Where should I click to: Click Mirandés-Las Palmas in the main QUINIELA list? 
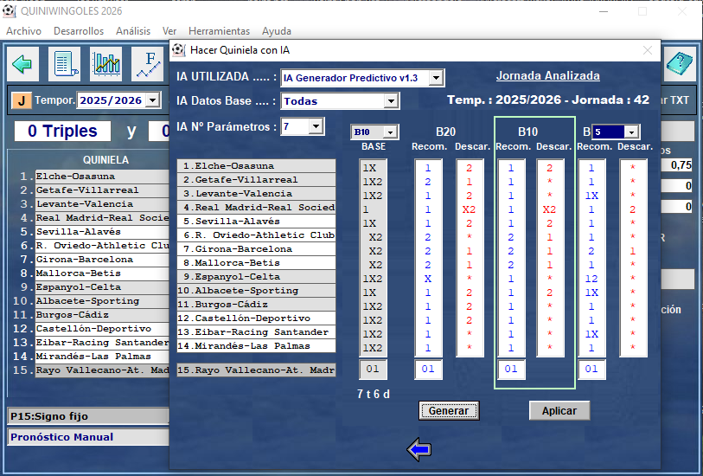pyautogui.click(x=102, y=357)
